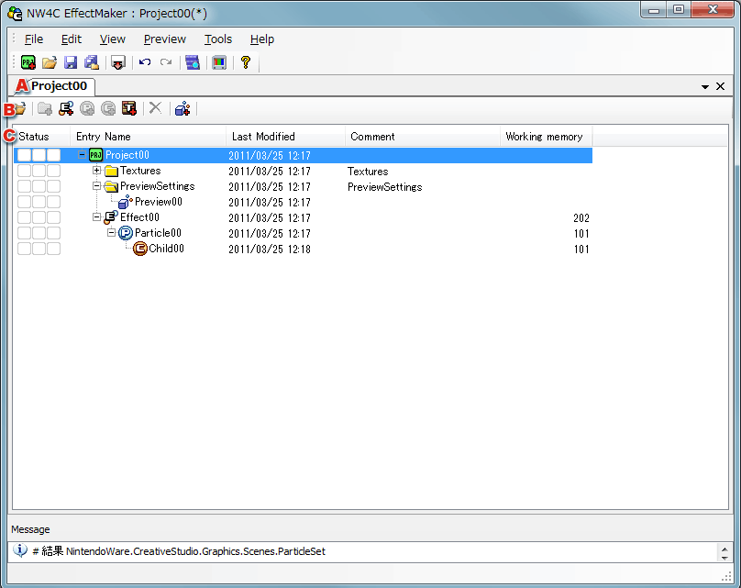
Task: Select the Project00 tab
Action: [x=57, y=84]
